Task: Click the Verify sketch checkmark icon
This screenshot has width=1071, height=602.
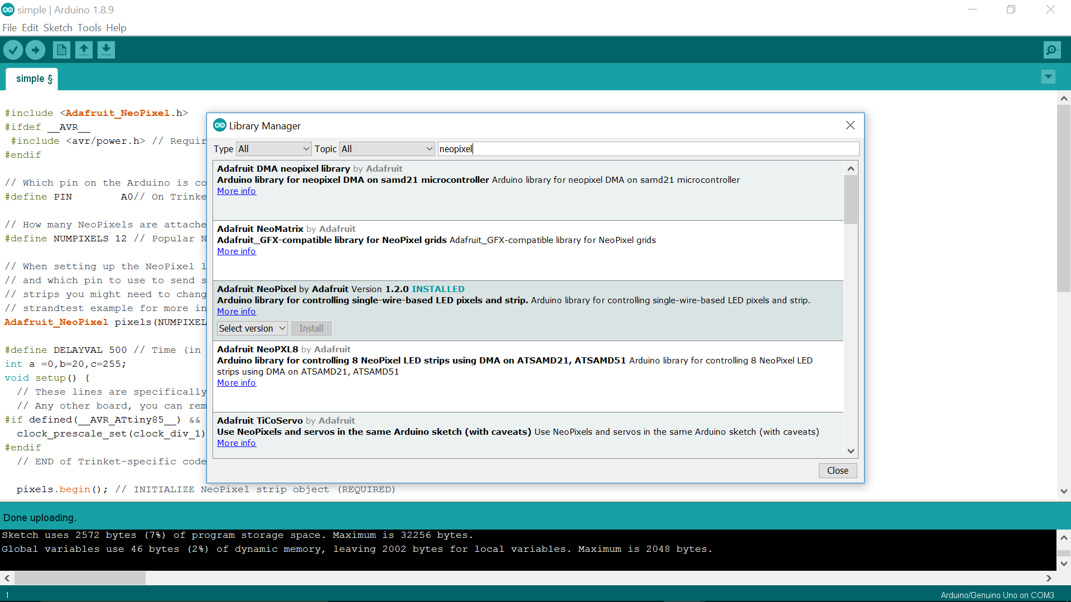Action: (x=13, y=50)
